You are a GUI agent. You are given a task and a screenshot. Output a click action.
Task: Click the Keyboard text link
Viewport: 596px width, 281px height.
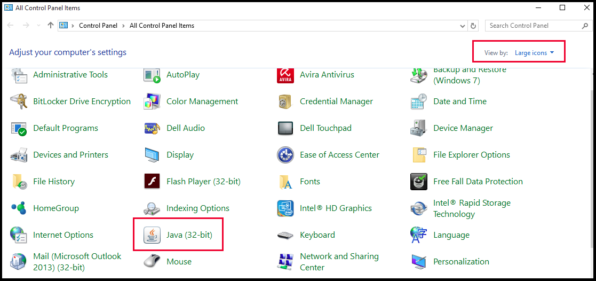tap(317, 235)
